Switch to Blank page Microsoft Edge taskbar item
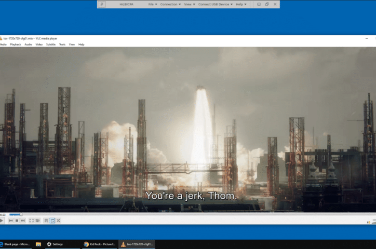Screen dimensions: 376x249 point(15,244)
